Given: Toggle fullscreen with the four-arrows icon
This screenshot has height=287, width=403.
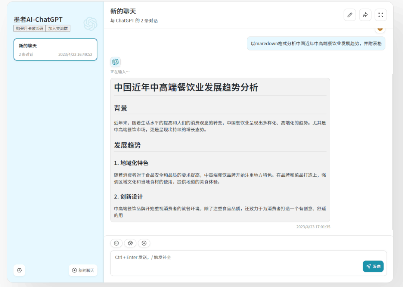Looking at the screenshot, I should point(381,15).
